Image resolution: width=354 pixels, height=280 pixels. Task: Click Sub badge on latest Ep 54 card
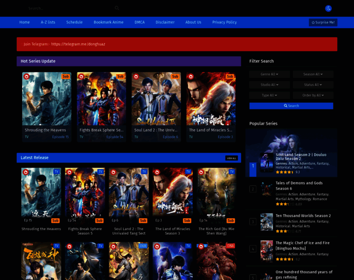pyautogui.click(x=99, y=221)
